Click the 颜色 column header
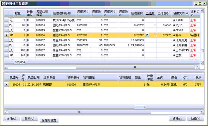 coord(176,77)
